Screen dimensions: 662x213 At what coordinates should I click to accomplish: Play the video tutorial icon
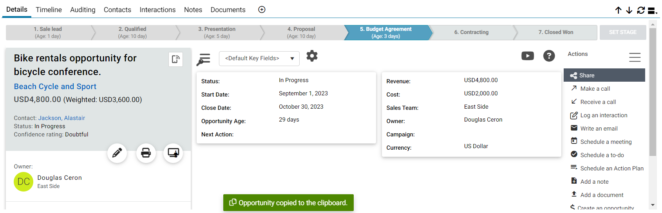click(x=528, y=56)
